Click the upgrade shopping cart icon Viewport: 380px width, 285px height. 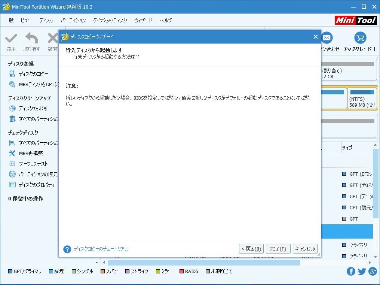[x=360, y=38]
